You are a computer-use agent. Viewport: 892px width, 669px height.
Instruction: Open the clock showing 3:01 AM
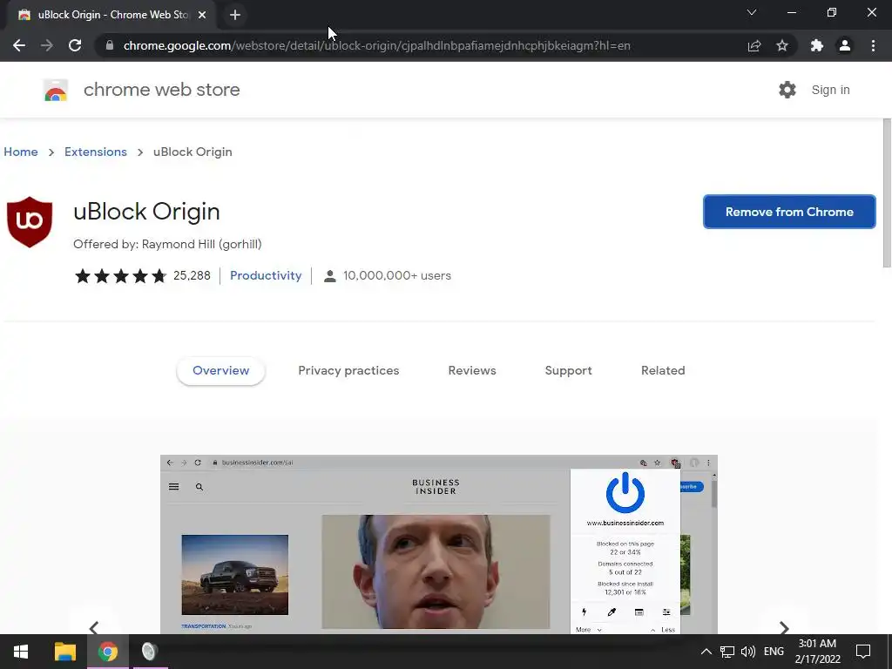[x=817, y=652]
